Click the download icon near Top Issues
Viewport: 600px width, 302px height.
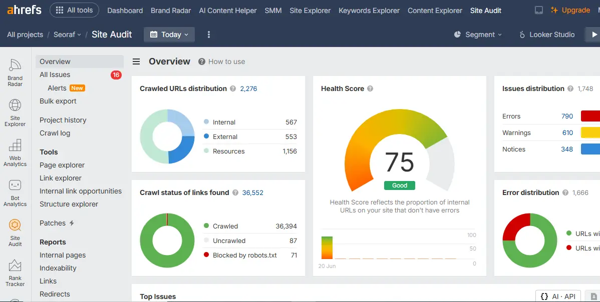tap(593, 296)
